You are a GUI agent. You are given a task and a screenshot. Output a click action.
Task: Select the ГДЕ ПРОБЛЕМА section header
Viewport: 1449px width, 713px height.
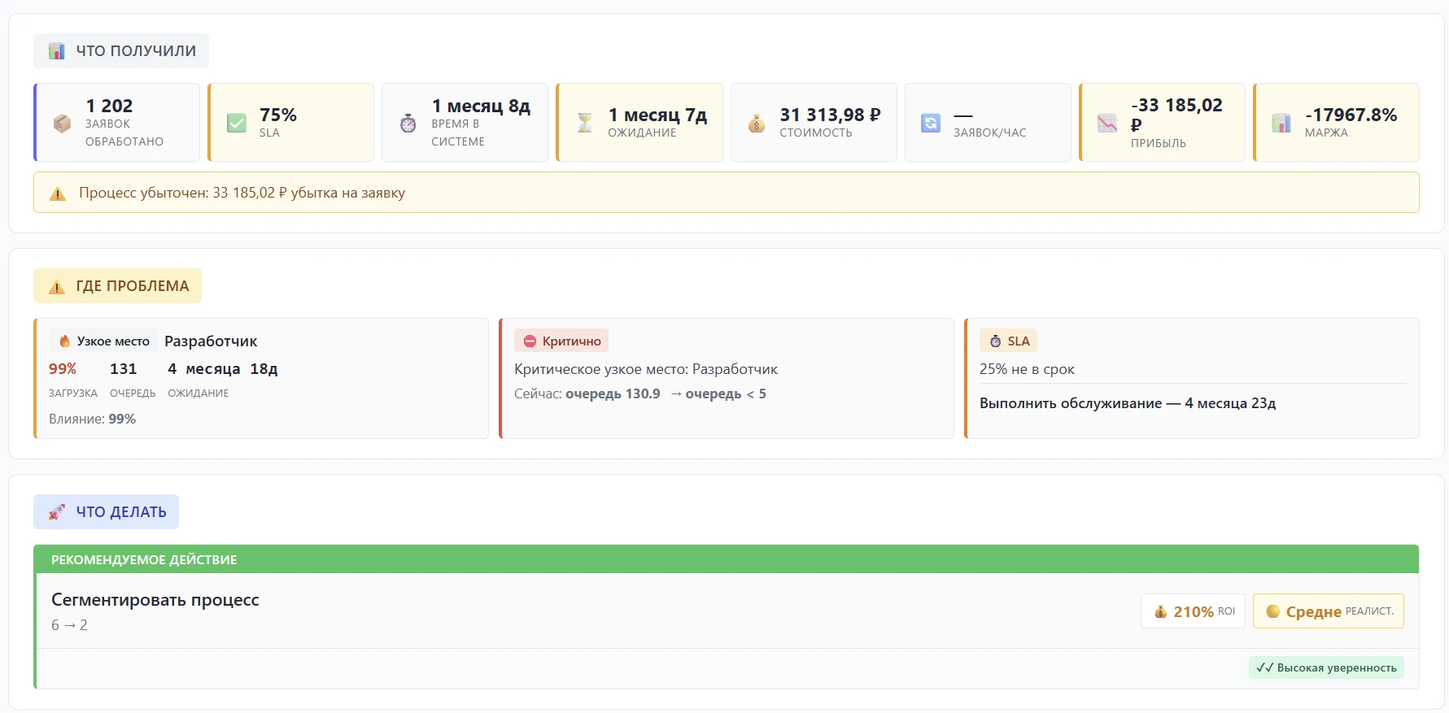tap(118, 286)
